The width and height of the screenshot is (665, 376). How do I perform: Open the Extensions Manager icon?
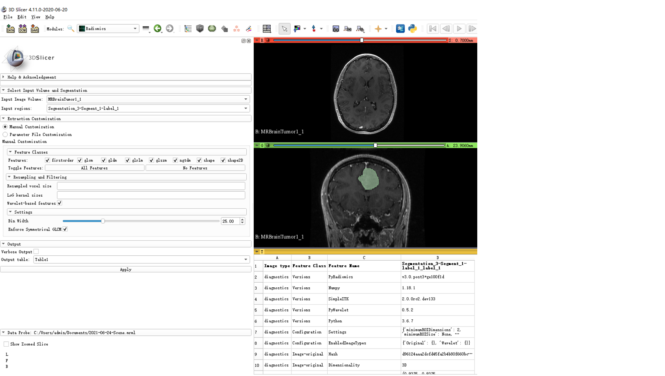click(x=400, y=29)
